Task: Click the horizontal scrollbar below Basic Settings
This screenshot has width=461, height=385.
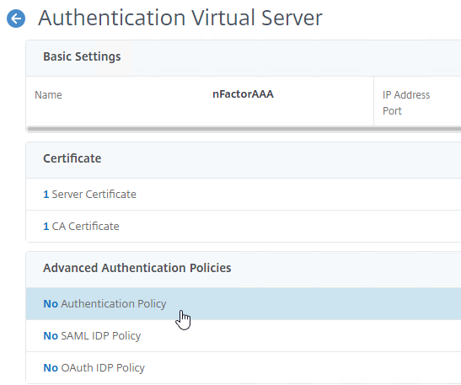Action: point(244,129)
